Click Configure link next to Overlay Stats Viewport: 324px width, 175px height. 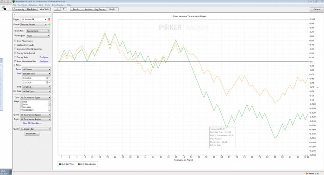coord(44,57)
